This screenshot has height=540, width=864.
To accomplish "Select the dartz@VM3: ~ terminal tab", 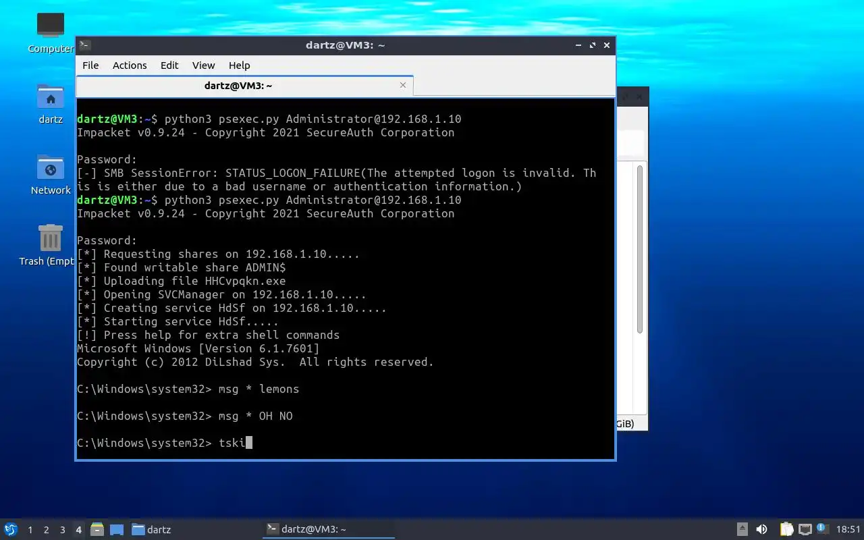I will click(x=238, y=86).
